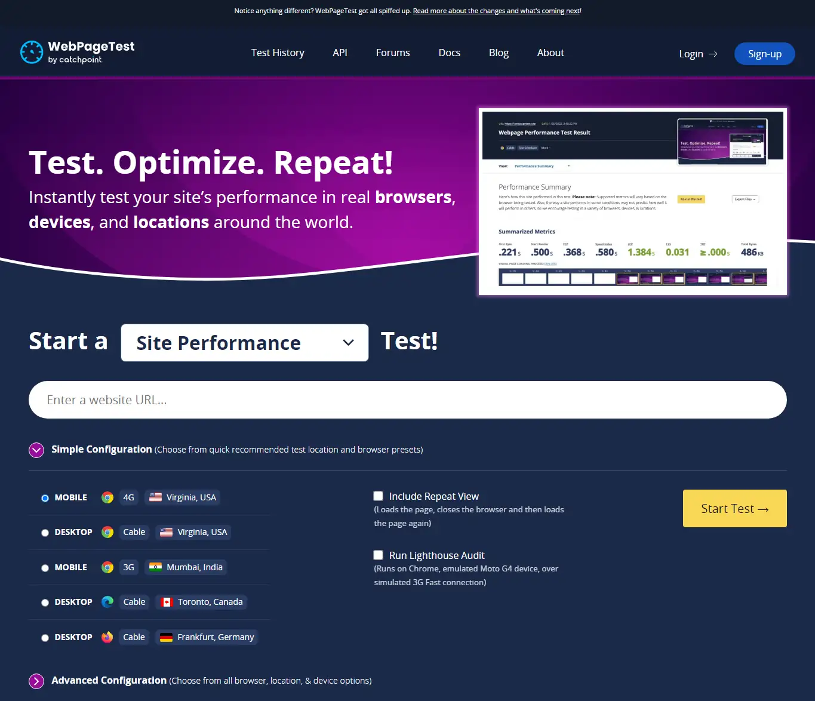Open Test History in navigation

(278, 53)
